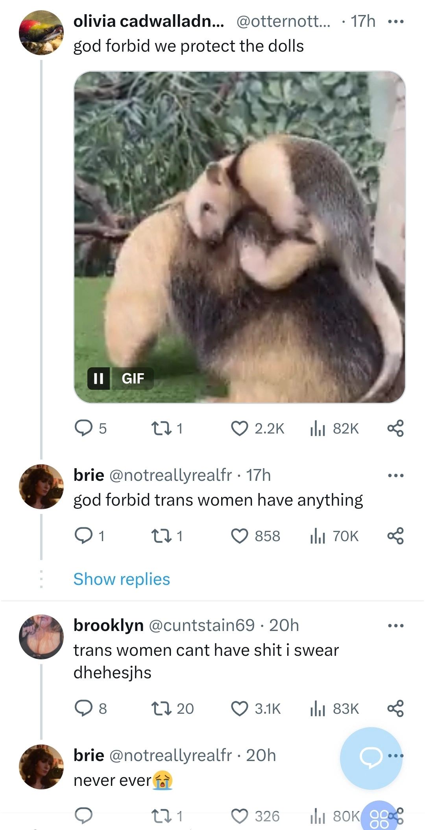
Task: Like brooklyn's tweet with 3.1K likes
Action: (239, 709)
